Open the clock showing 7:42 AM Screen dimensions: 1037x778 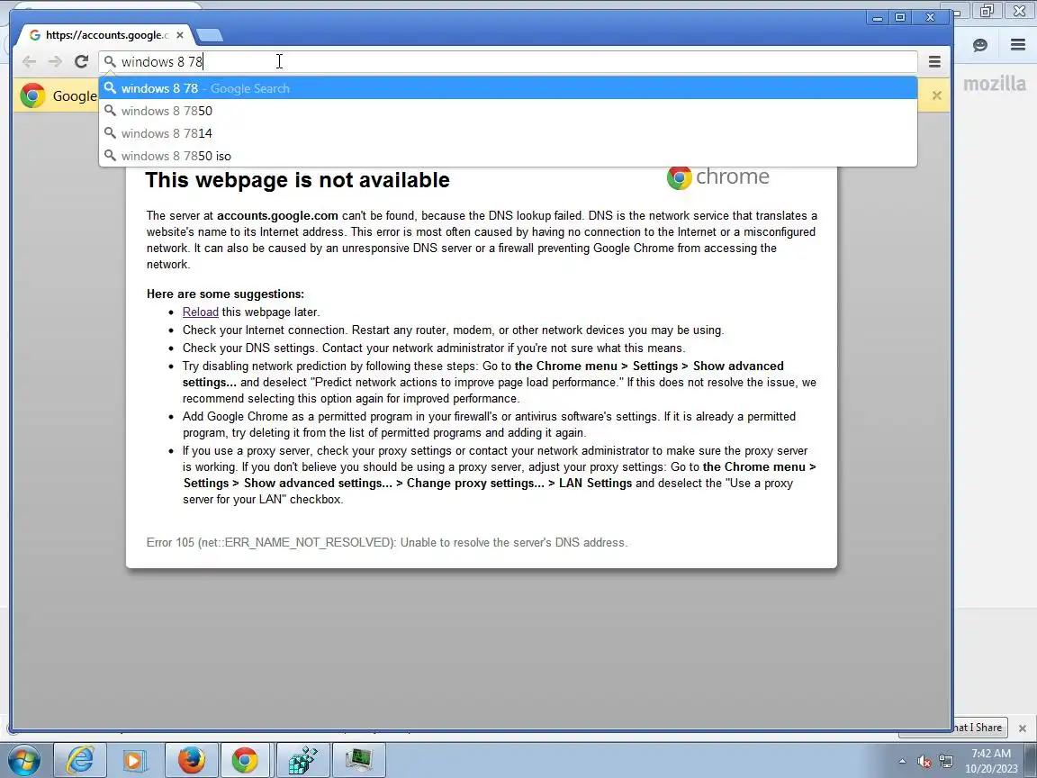click(x=991, y=761)
